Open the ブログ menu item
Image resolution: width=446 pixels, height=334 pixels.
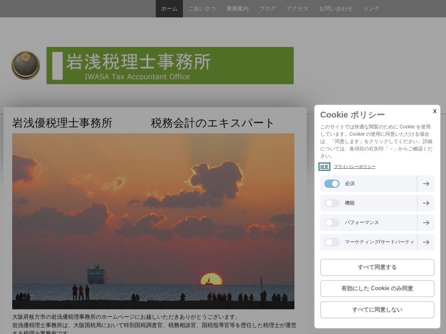267,9
